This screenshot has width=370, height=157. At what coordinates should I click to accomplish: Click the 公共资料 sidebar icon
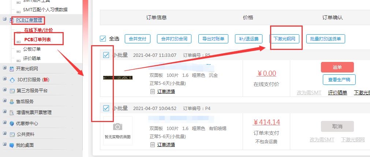pyautogui.click(x=12, y=134)
